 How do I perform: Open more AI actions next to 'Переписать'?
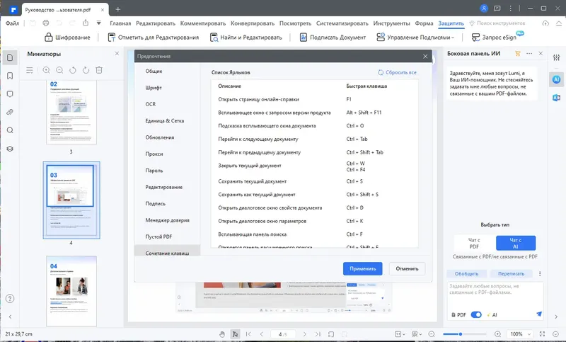(540, 274)
